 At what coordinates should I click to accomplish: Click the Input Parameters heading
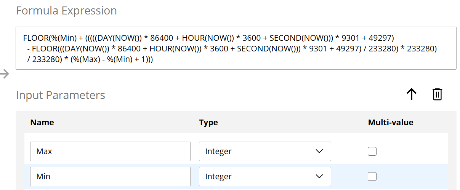(60, 95)
